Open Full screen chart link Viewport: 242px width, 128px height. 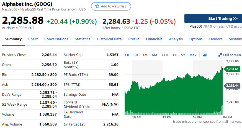[232, 55]
